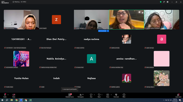This screenshot has width=183, height=102.
Task: Click the annisa ramdhani name tile
Action: (126, 59)
